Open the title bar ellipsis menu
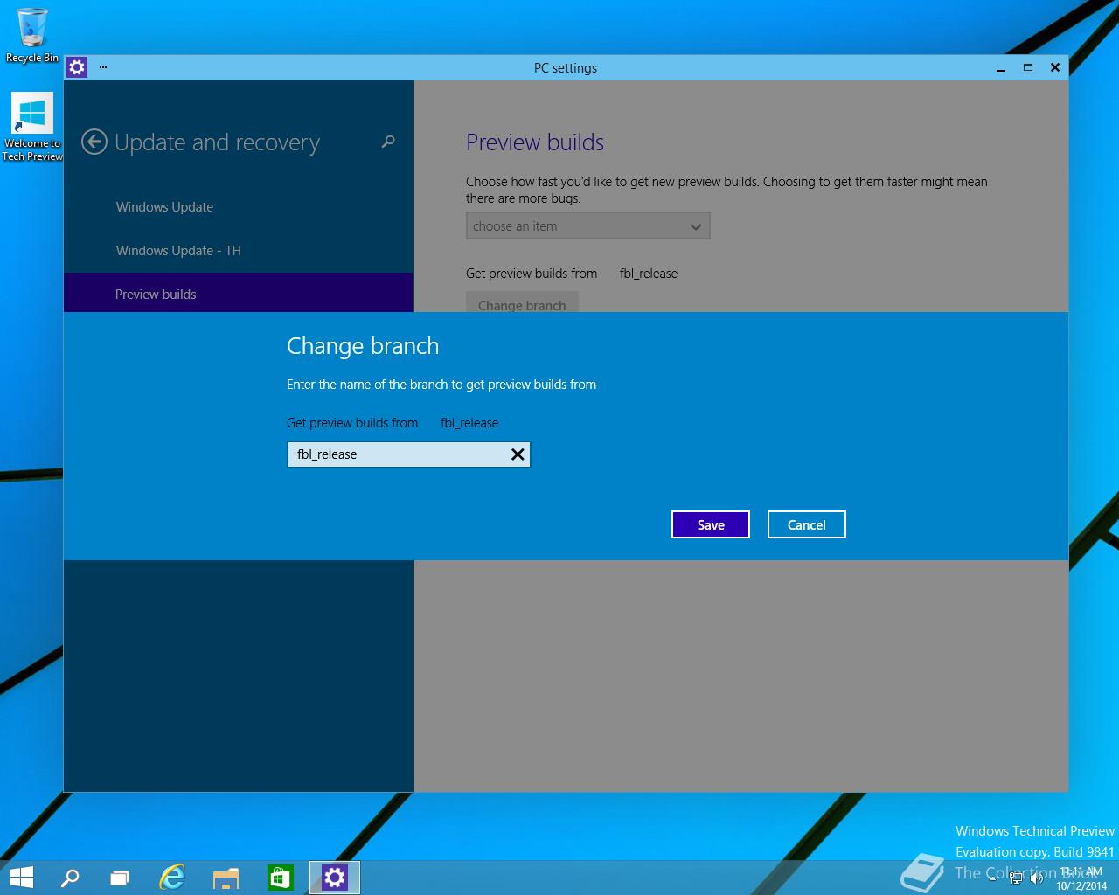Screen dimensions: 1119x895 (x=103, y=67)
